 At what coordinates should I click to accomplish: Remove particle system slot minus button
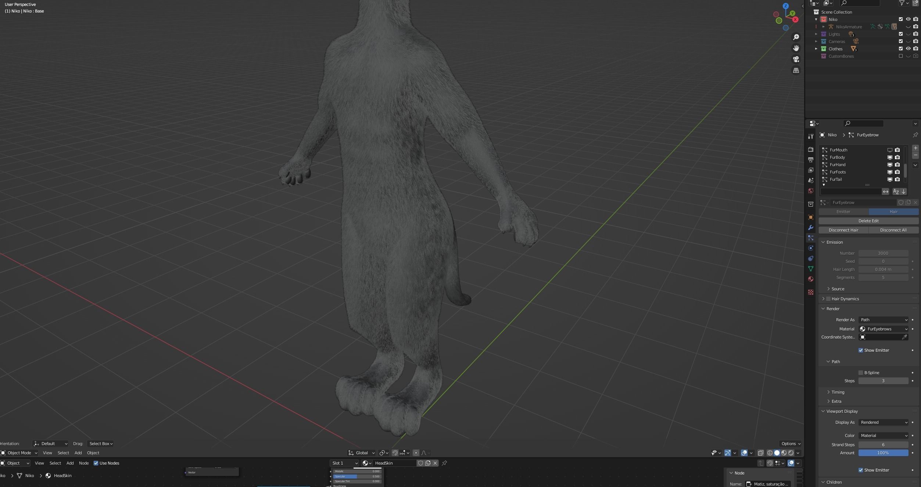pyautogui.click(x=915, y=155)
